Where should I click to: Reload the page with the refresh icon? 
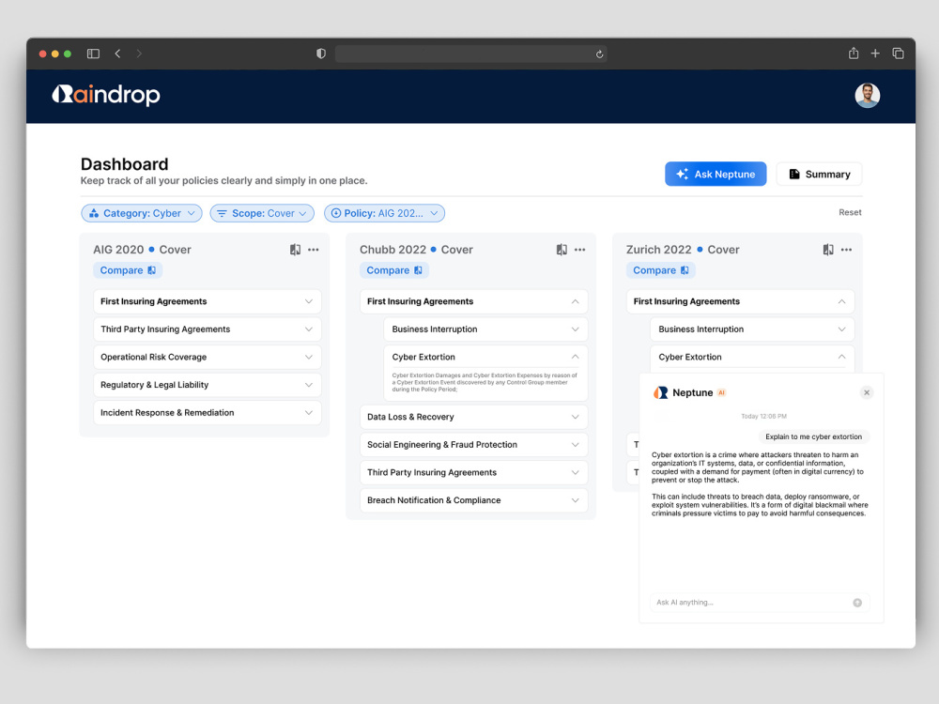599,54
